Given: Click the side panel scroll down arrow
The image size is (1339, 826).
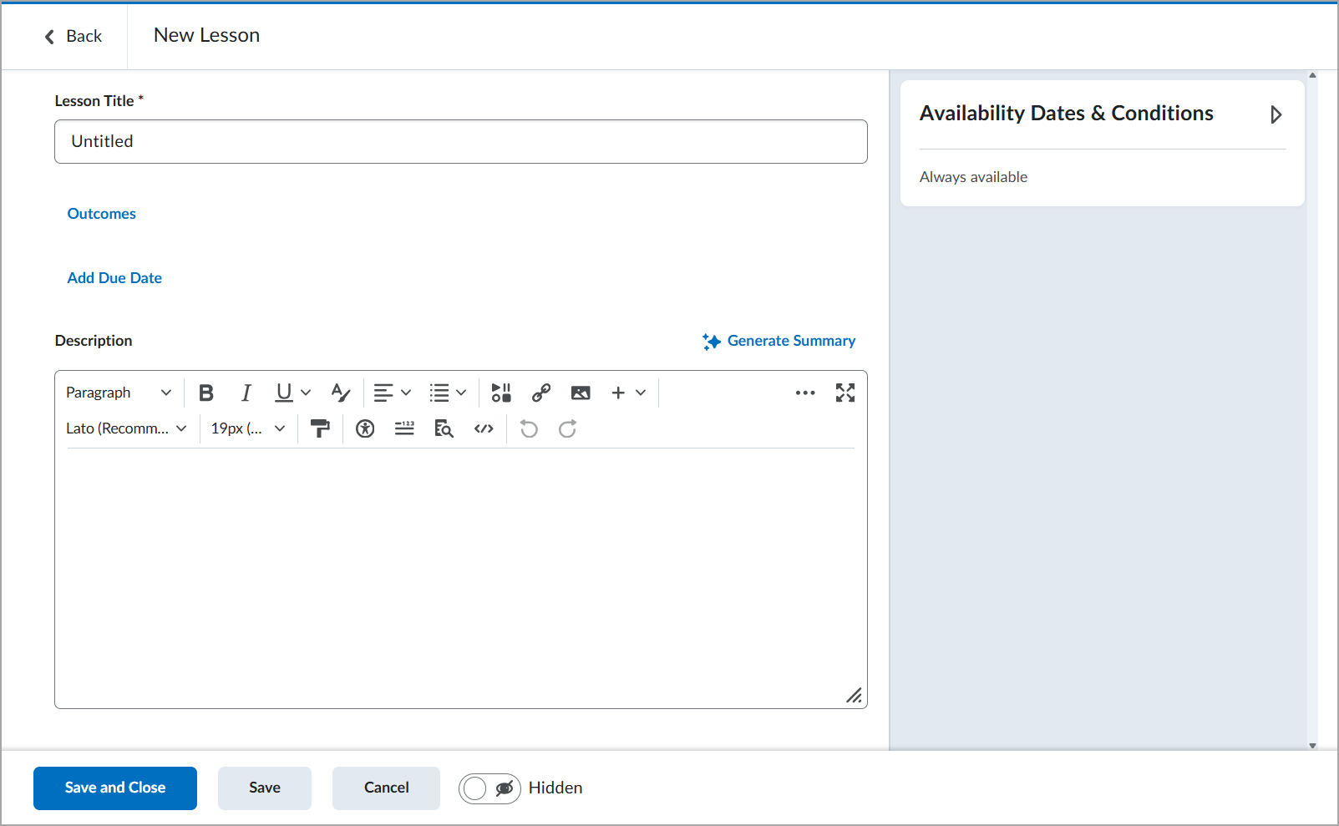Looking at the screenshot, I should pyautogui.click(x=1312, y=745).
